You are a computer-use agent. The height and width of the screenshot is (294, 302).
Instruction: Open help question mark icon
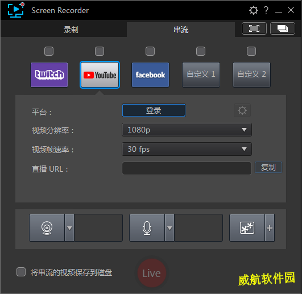coord(266,10)
